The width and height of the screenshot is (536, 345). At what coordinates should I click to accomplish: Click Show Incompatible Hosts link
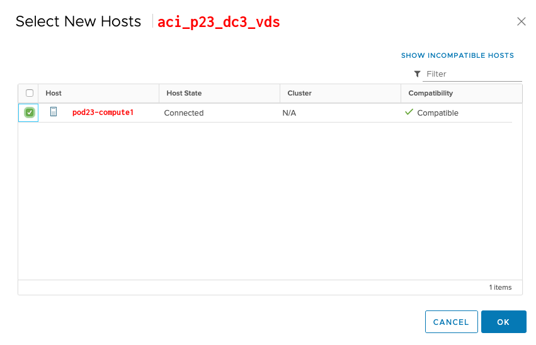(x=457, y=55)
